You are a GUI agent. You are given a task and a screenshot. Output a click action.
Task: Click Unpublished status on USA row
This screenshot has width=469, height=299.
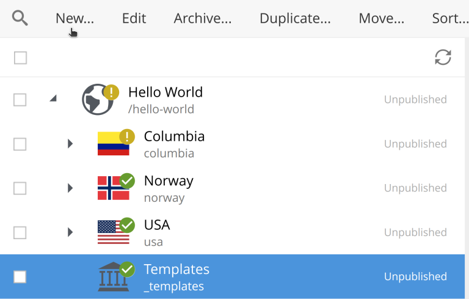(415, 232)
